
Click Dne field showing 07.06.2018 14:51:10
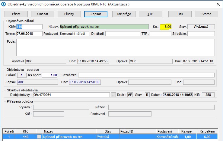point(199,61)
